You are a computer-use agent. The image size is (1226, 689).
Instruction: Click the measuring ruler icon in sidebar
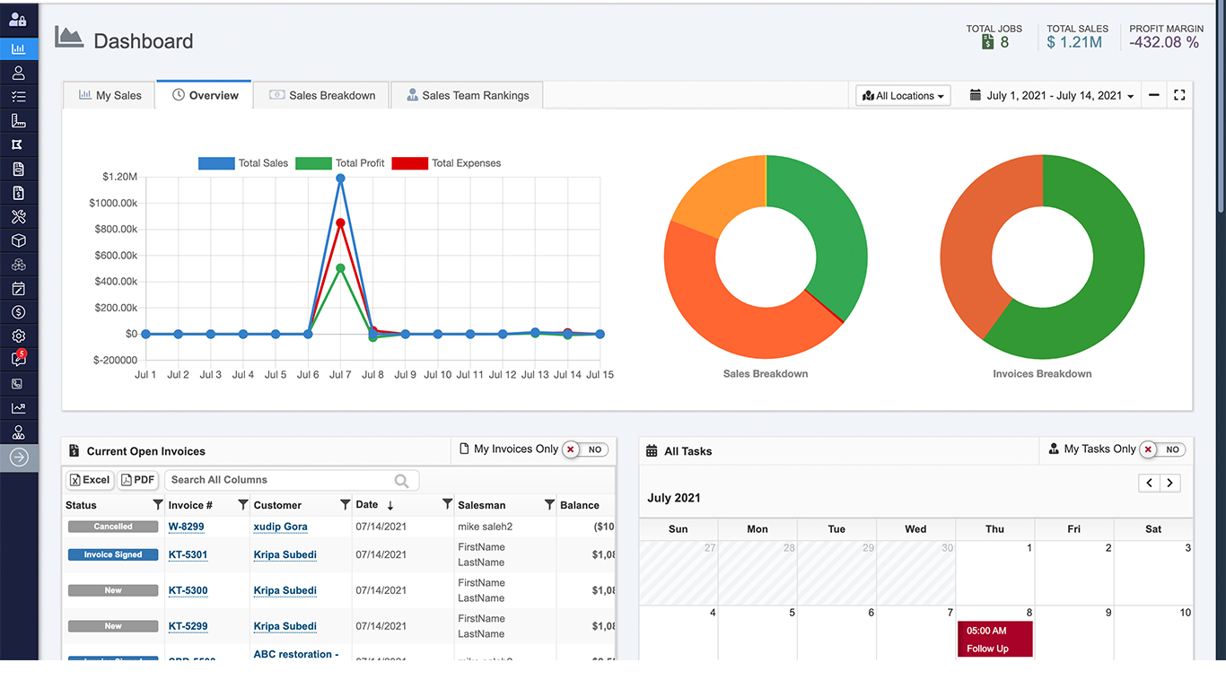coord(18,120)
